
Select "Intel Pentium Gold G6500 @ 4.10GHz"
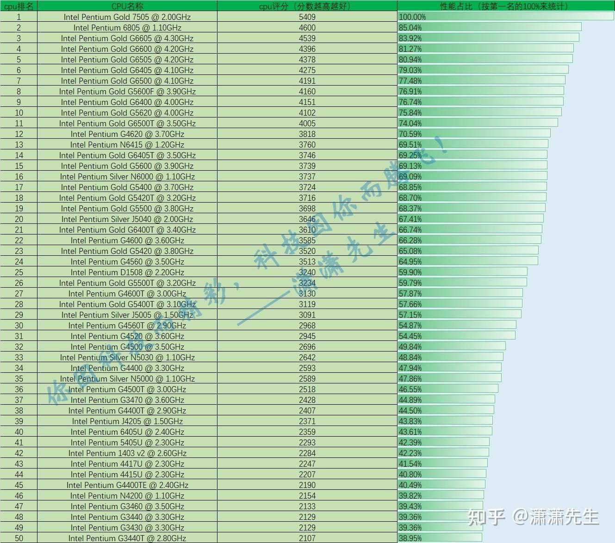coord(127,80)
